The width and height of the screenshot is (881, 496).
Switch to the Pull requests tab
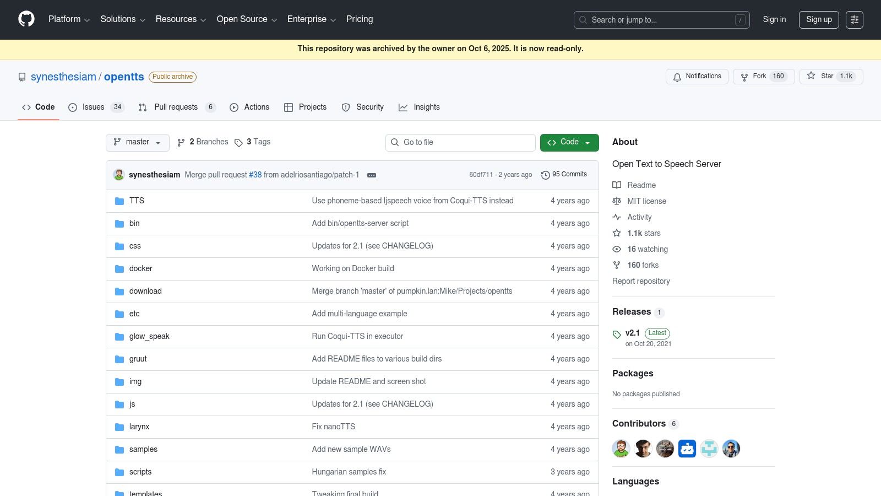click(176, 107)
